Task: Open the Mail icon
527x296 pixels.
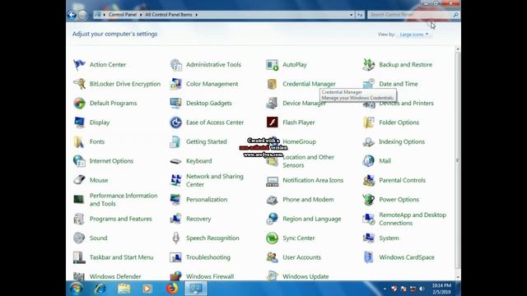Action: (369, 161)
